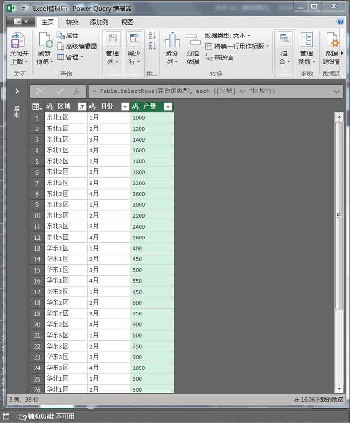
Task: Click the ABC data type icon of 月份 column
Action: [92, 107]
